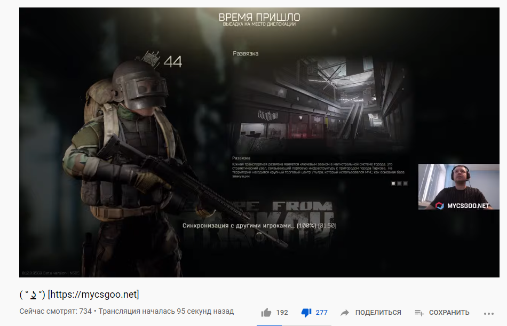
Task: Select the second slide indicator square
Action: (x=400, y=183)
